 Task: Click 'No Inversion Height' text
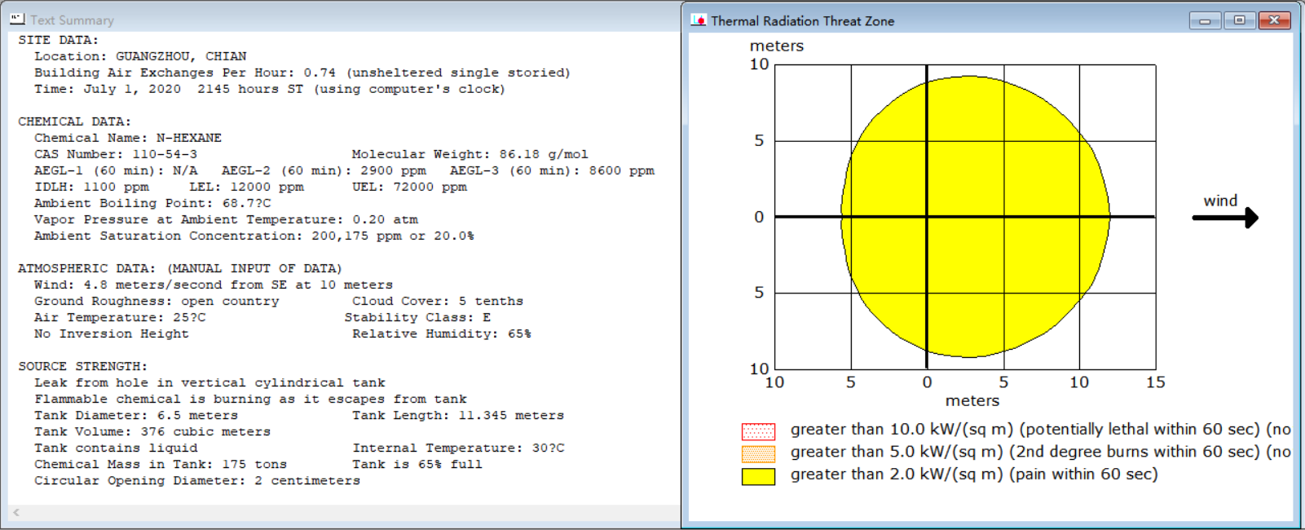(112, 333)
